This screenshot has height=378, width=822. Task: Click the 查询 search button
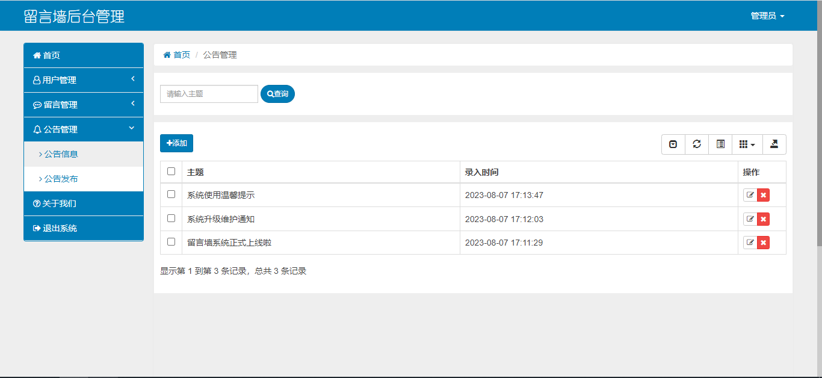click(277, 94)
